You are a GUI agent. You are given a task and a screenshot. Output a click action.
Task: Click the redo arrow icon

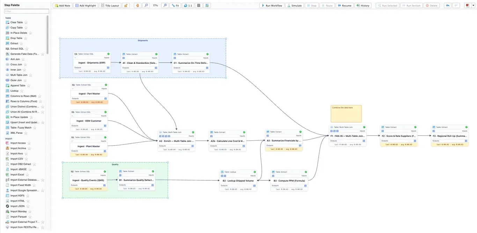pos(456,6)
